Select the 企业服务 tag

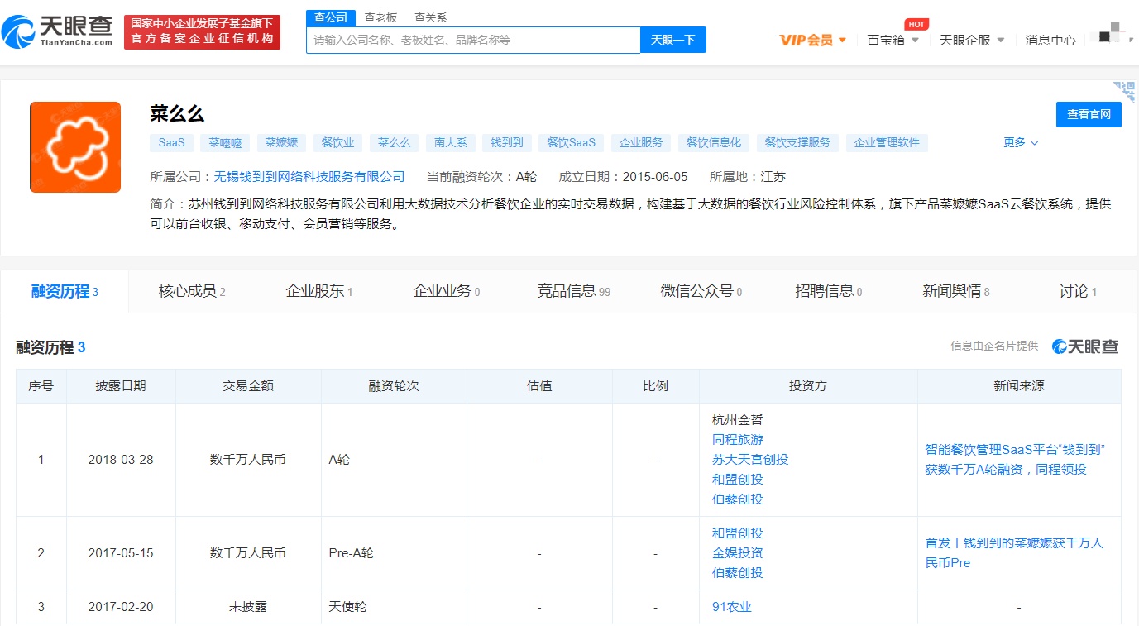click(642, 142)
